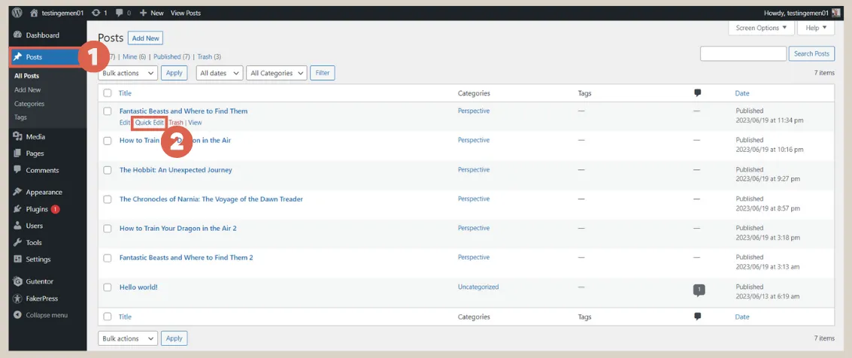The height and width of the screenshot is (358, 852).
Task: Expand Screen Options panel
Action: [761, 28]
